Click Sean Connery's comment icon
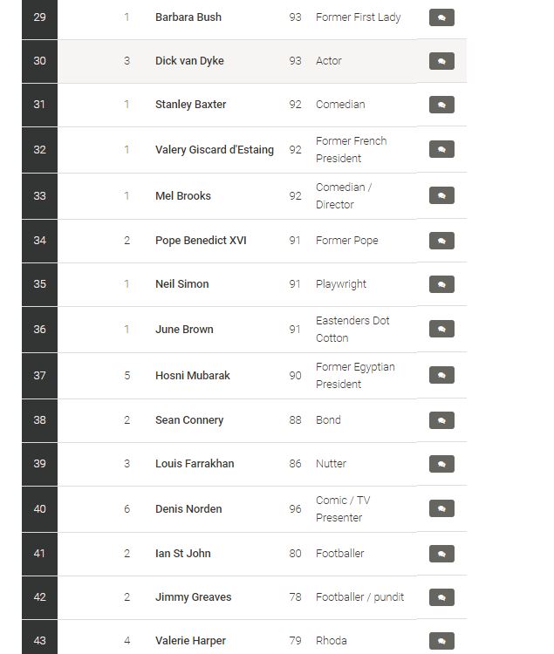The image size is (554, 654). coord(441,420)
